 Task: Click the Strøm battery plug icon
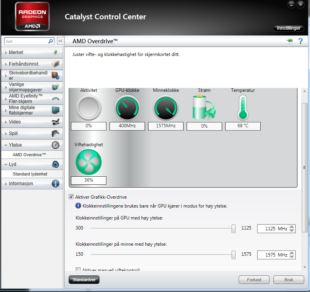204,107
